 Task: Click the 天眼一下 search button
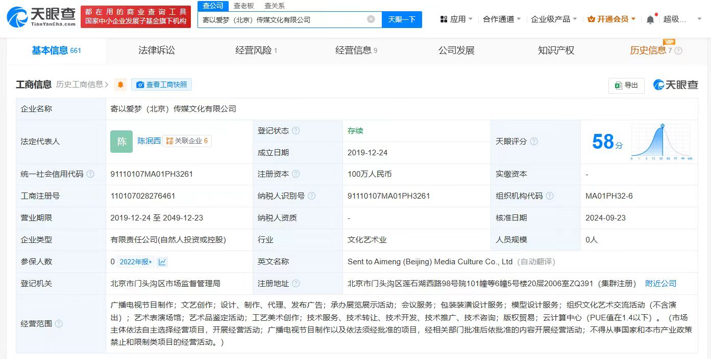pyautogui.click(x=402, y=19)
